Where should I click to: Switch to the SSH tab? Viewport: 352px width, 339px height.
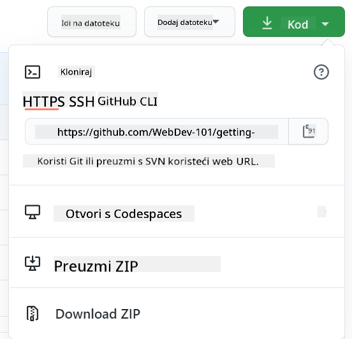(x=82, y=101)
